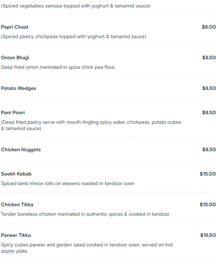The height and width of the screenshot is (270, 216).
Task: Click the $15.00 price for Seekh Kebab
Action: [x=208, y=174]
